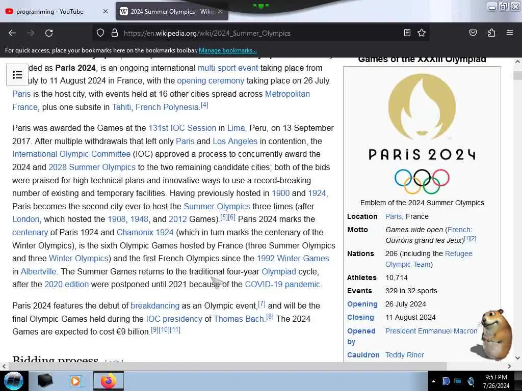Open 131st IOC Session link

182,128
